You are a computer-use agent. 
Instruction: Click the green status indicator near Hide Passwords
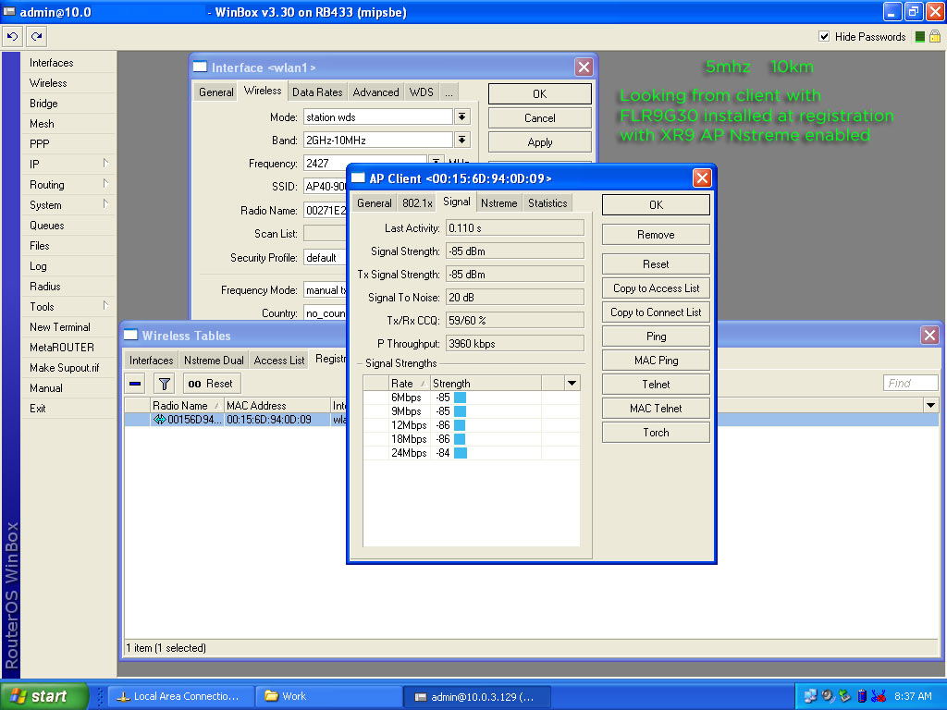[x=920, y=37]
